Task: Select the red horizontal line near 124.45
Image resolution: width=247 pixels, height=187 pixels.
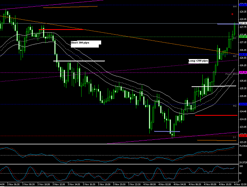Action: coord(216,115)
